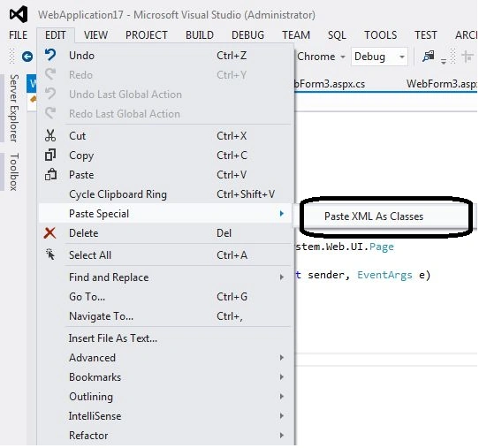Expand Refactor submenu
479x448 pixels.
pyautogui.click(x=165, y=436)
